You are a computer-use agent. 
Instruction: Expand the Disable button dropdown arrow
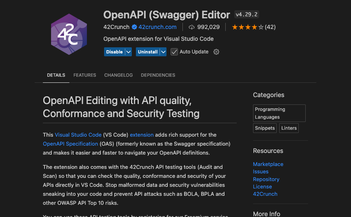(129, 52)
